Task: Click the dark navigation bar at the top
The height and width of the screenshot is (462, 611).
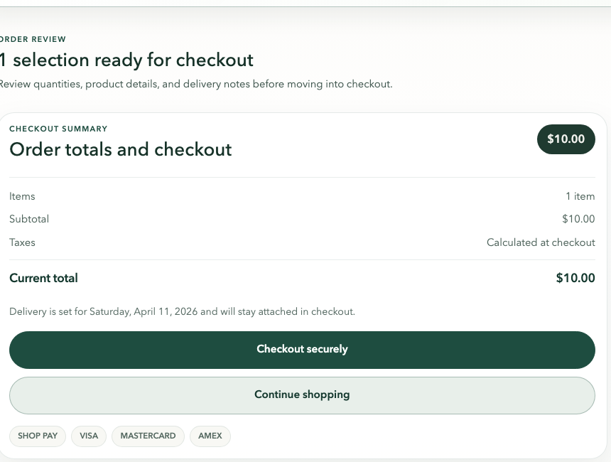Action: coord(305,4)
